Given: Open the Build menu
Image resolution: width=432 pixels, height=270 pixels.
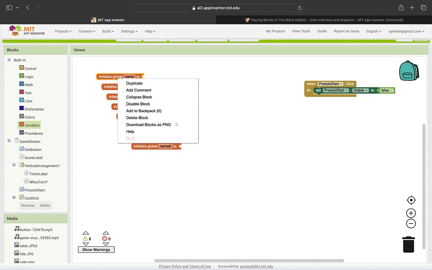Looking at the screenshot, I should point(107,31).
